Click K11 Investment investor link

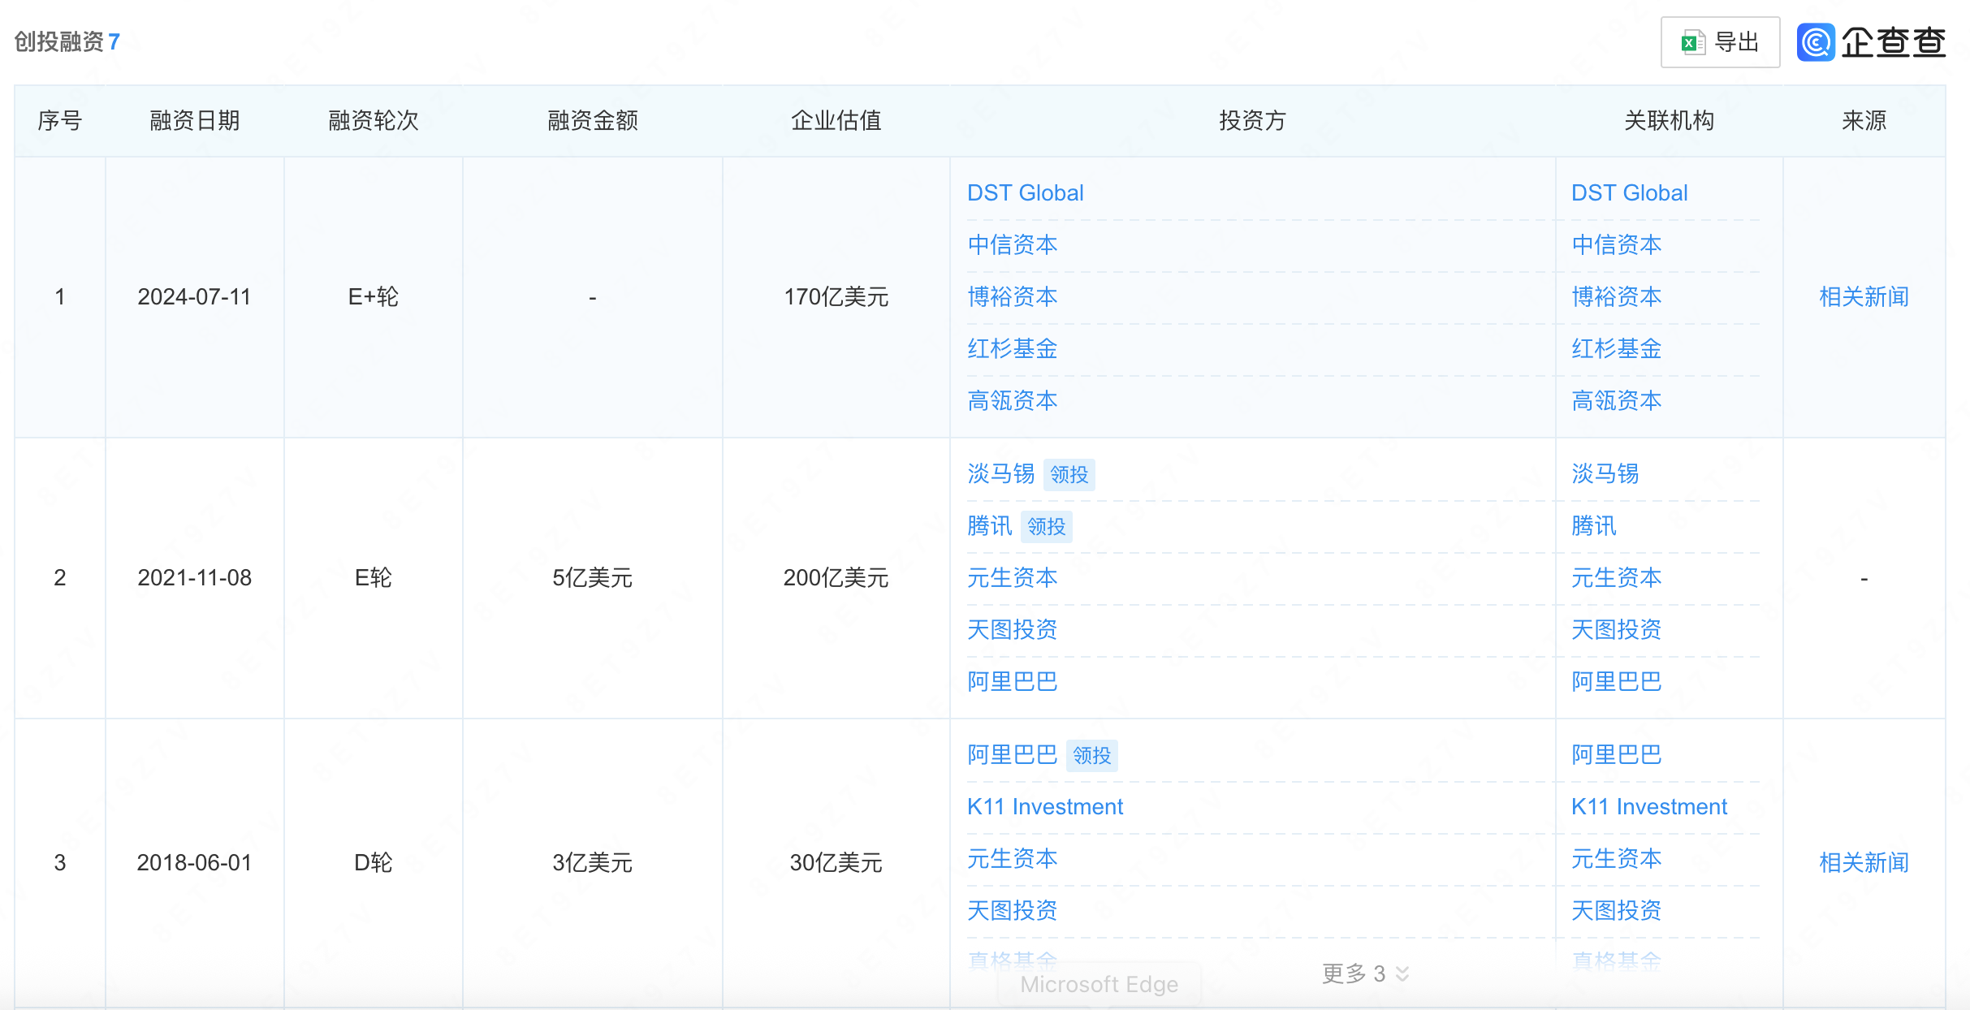[x=1044, y=807]
